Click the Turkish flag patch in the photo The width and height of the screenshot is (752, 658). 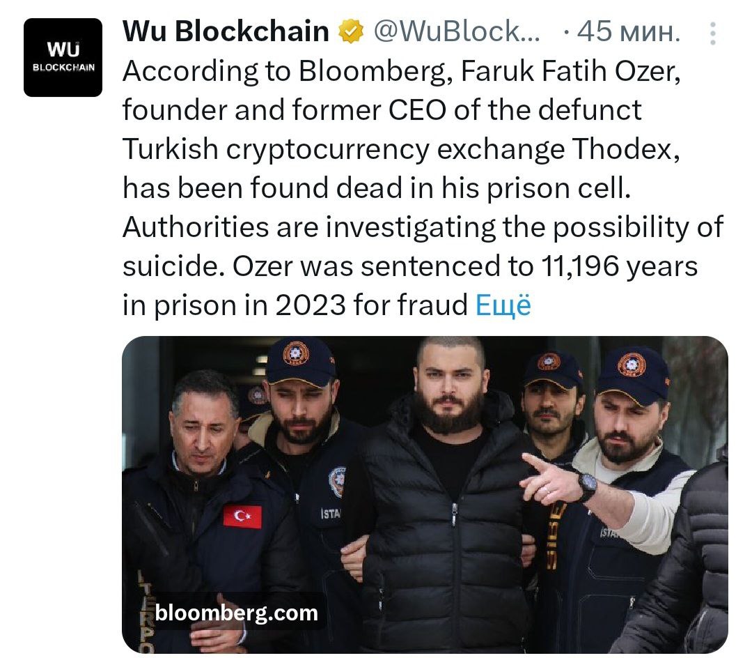(x=242, y=517)
